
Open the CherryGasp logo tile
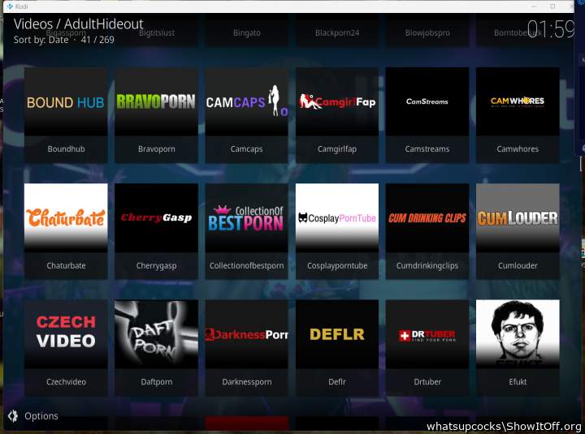(156, 218)
